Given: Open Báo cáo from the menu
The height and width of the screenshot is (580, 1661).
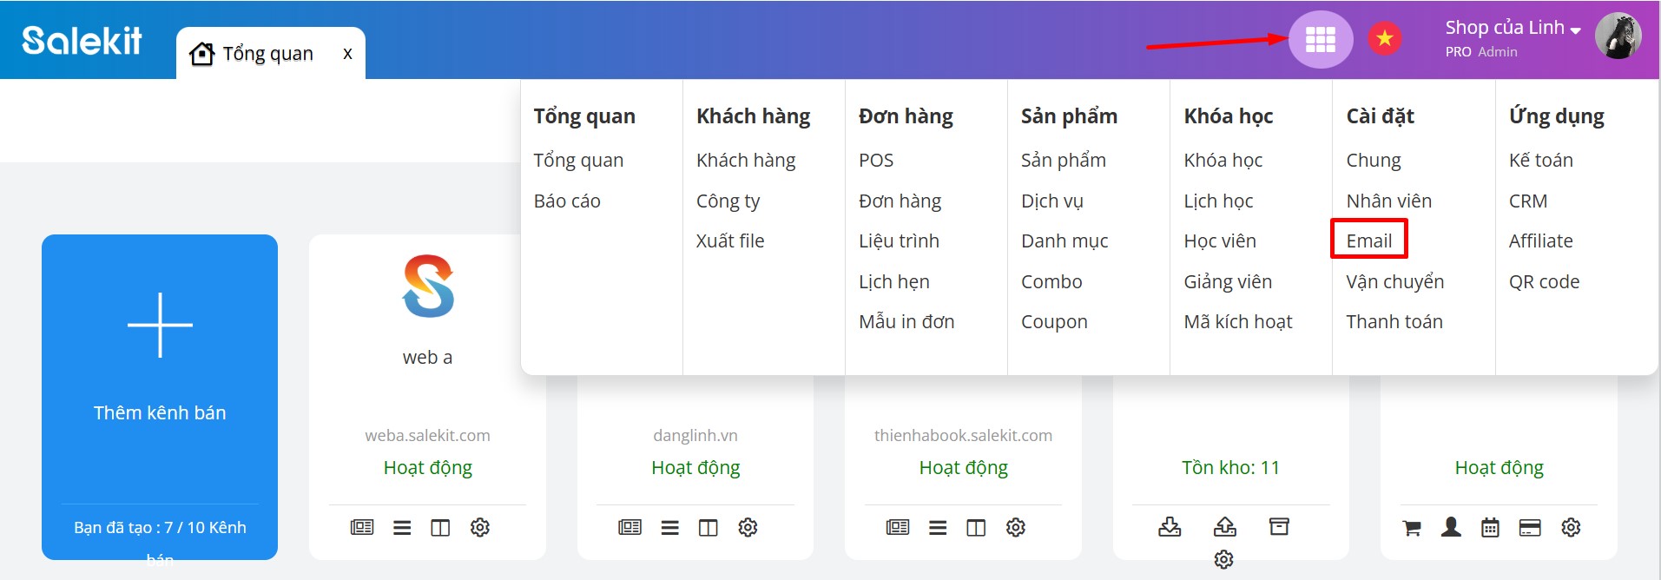Looking at the screenshot, I should point(567,201).
